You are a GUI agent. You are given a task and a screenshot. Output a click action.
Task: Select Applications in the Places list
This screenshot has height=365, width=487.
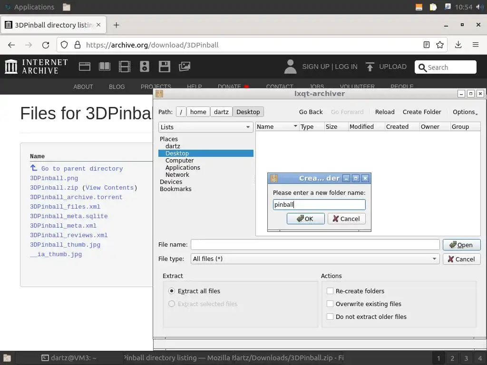pyautogui.click(x=183, y=168)
